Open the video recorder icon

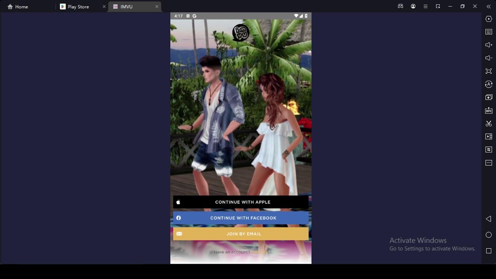coord(489,136)
